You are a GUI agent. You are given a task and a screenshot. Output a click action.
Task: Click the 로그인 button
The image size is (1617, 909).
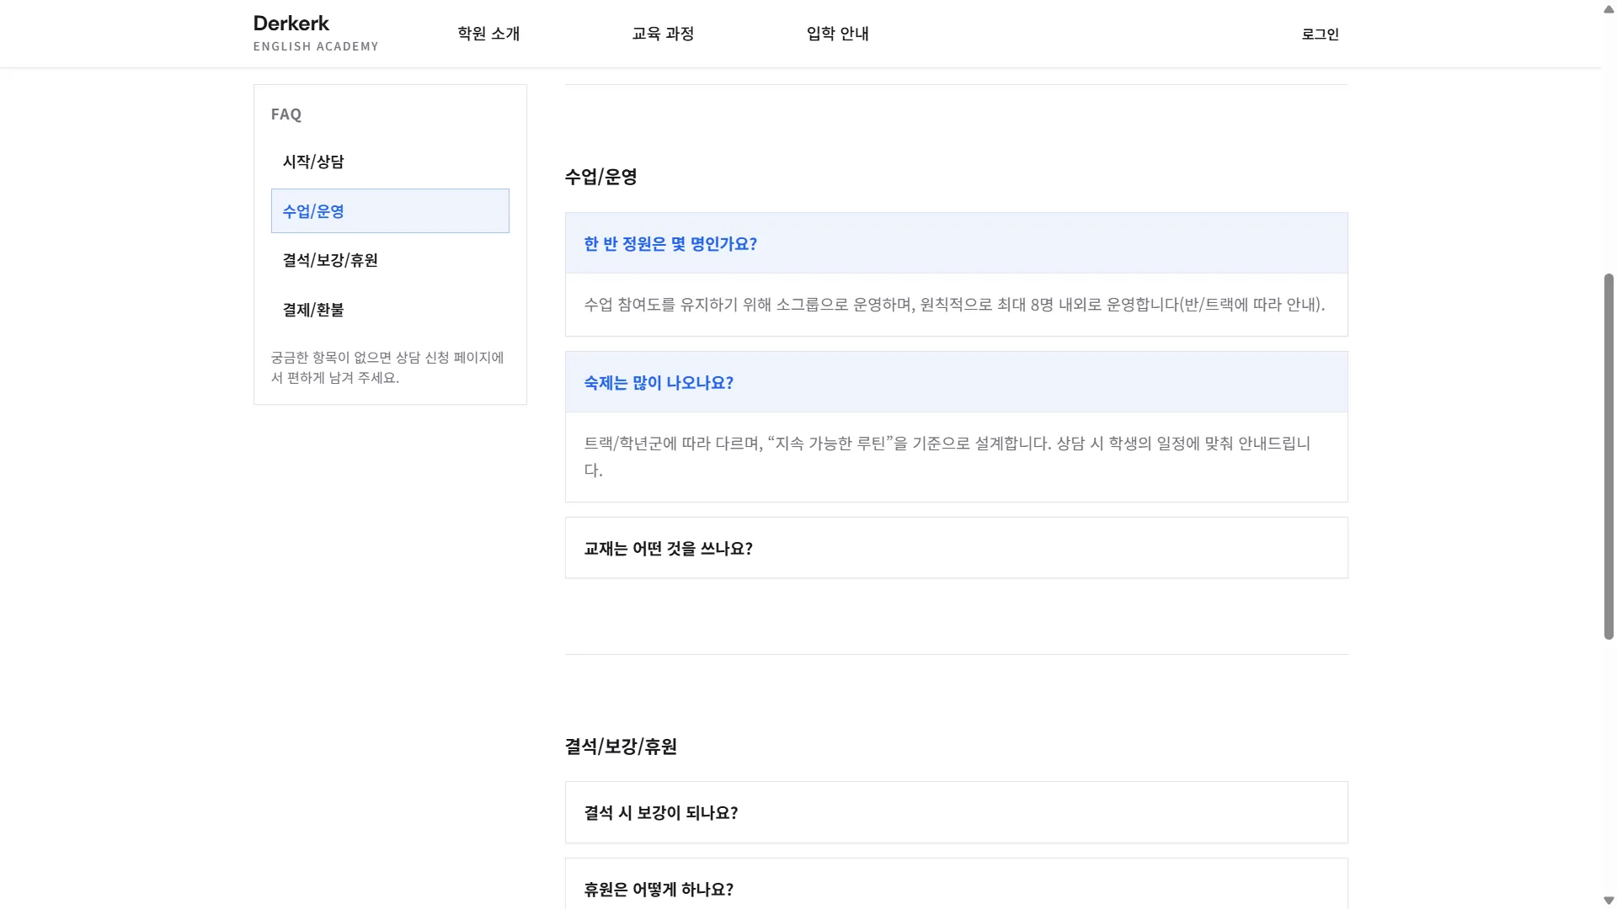(x=1319, y=34)
